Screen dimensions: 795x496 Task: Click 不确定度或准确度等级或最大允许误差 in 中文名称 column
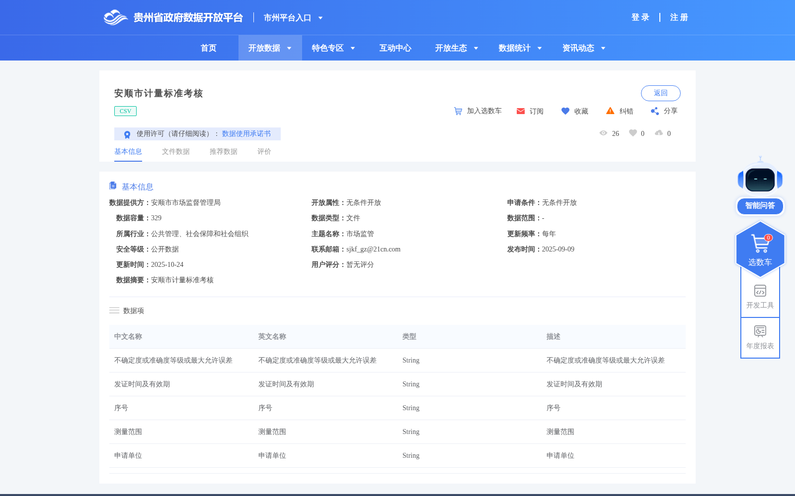[x=173, y=361]
